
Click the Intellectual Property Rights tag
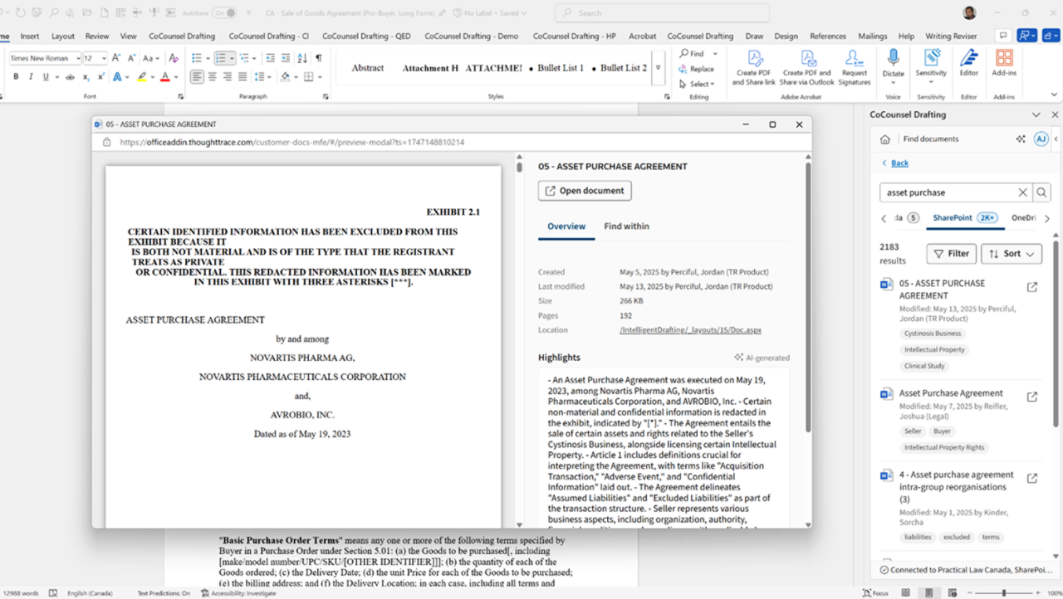click(944, 448)
